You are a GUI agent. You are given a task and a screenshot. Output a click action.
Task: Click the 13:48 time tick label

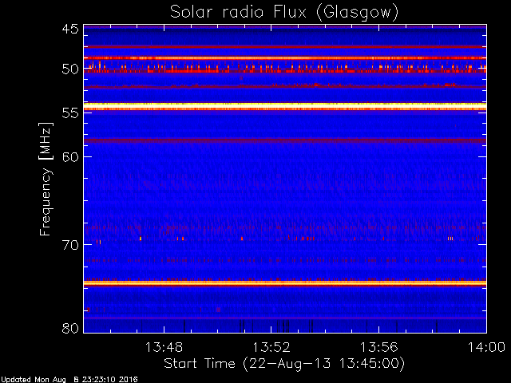click(164, 347)
